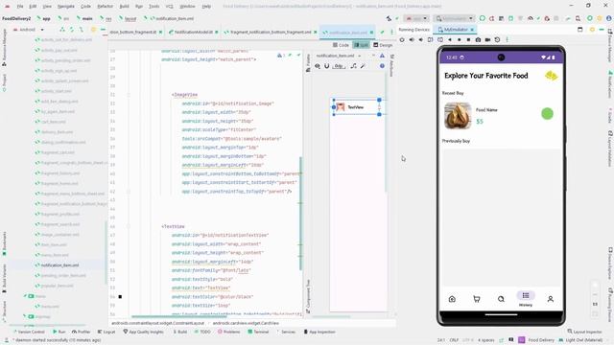Click the Build hammer icon
This screenshot has width=614, height=345.
[x=389, y=18]
